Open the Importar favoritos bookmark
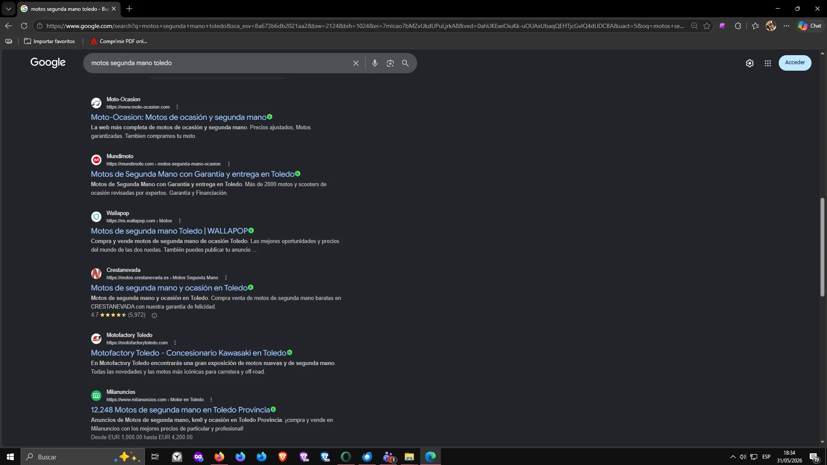The width and height of the screenshot is (827, 465). pos(50,41)
